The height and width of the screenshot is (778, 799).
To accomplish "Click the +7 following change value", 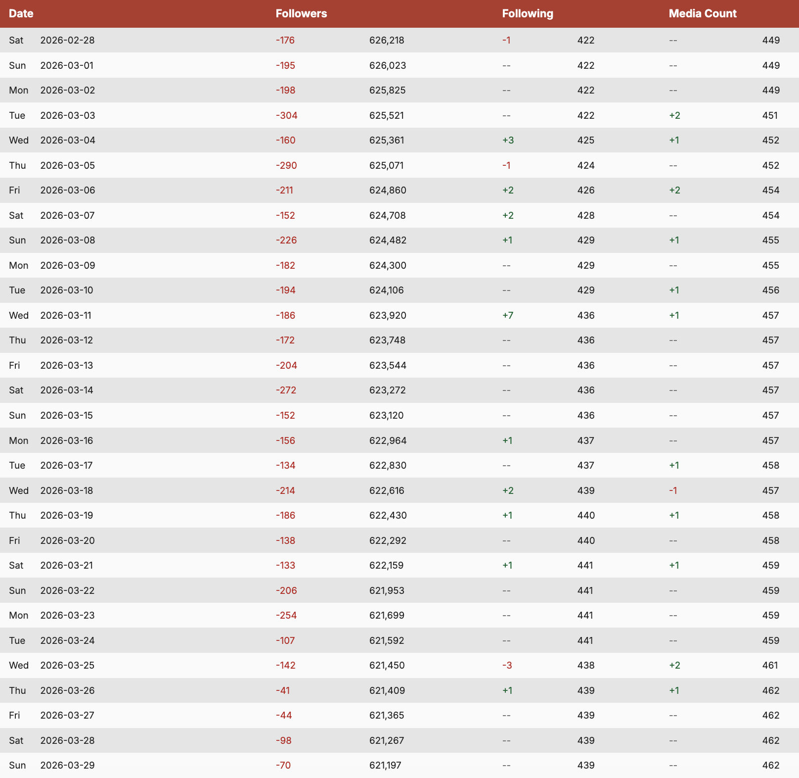I will tap(508, 315).
